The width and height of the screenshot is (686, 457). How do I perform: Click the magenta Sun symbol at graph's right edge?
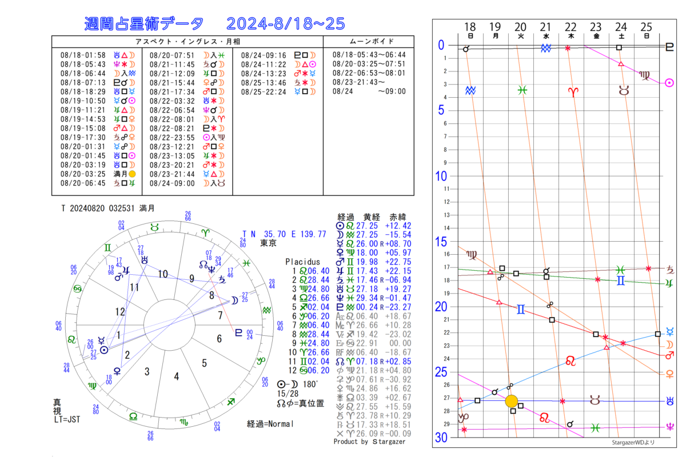[x=669, y=83]
